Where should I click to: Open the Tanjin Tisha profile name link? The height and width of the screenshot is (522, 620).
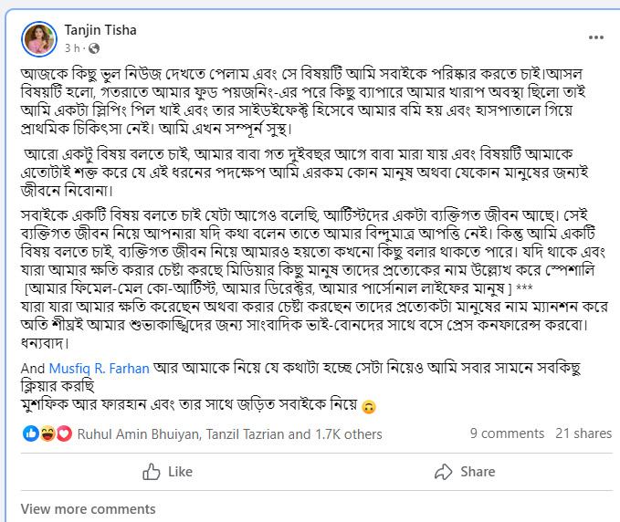100,30
